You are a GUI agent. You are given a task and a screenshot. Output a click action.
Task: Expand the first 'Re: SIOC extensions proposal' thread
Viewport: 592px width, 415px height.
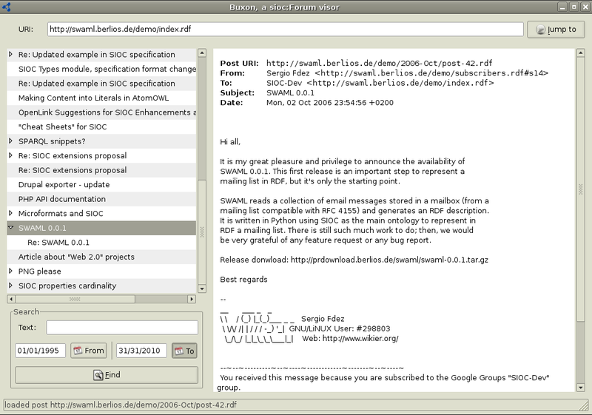[10, 155]
